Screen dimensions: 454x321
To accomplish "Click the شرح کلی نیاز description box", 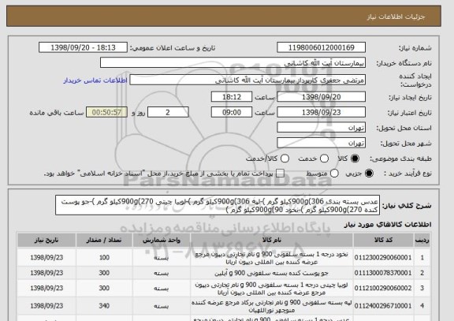I will pos(218,205).
